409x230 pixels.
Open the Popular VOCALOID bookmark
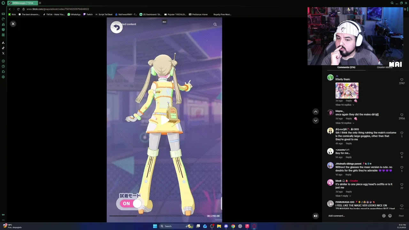tap(175, 14)
